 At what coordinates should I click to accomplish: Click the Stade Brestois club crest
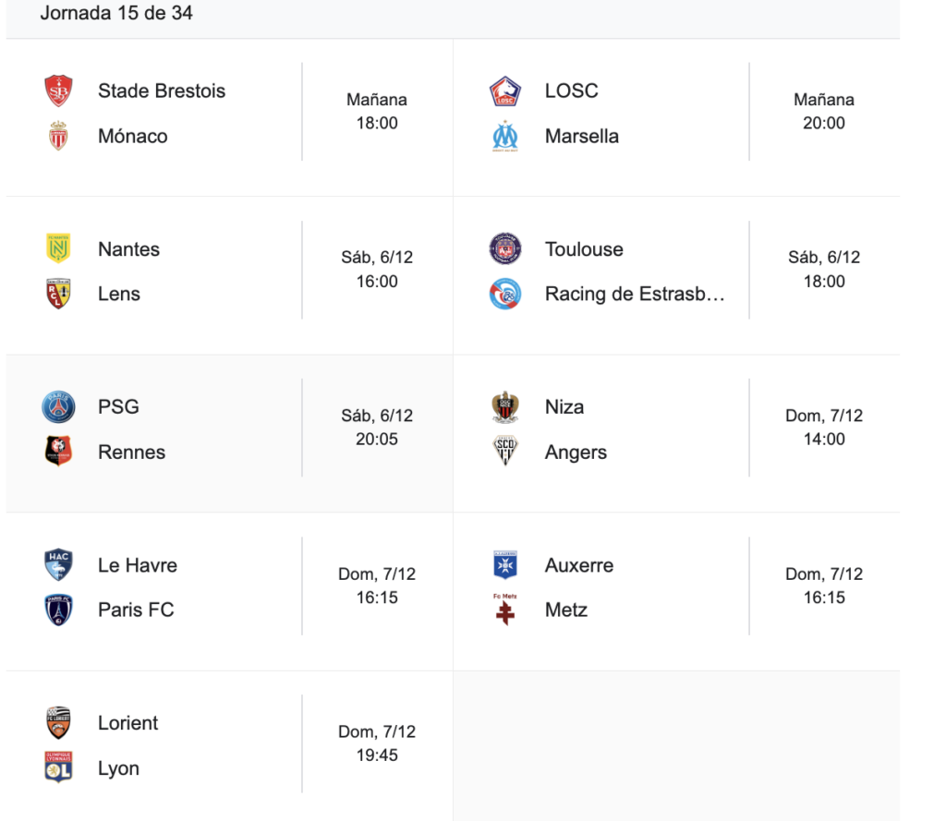(58, 91)
